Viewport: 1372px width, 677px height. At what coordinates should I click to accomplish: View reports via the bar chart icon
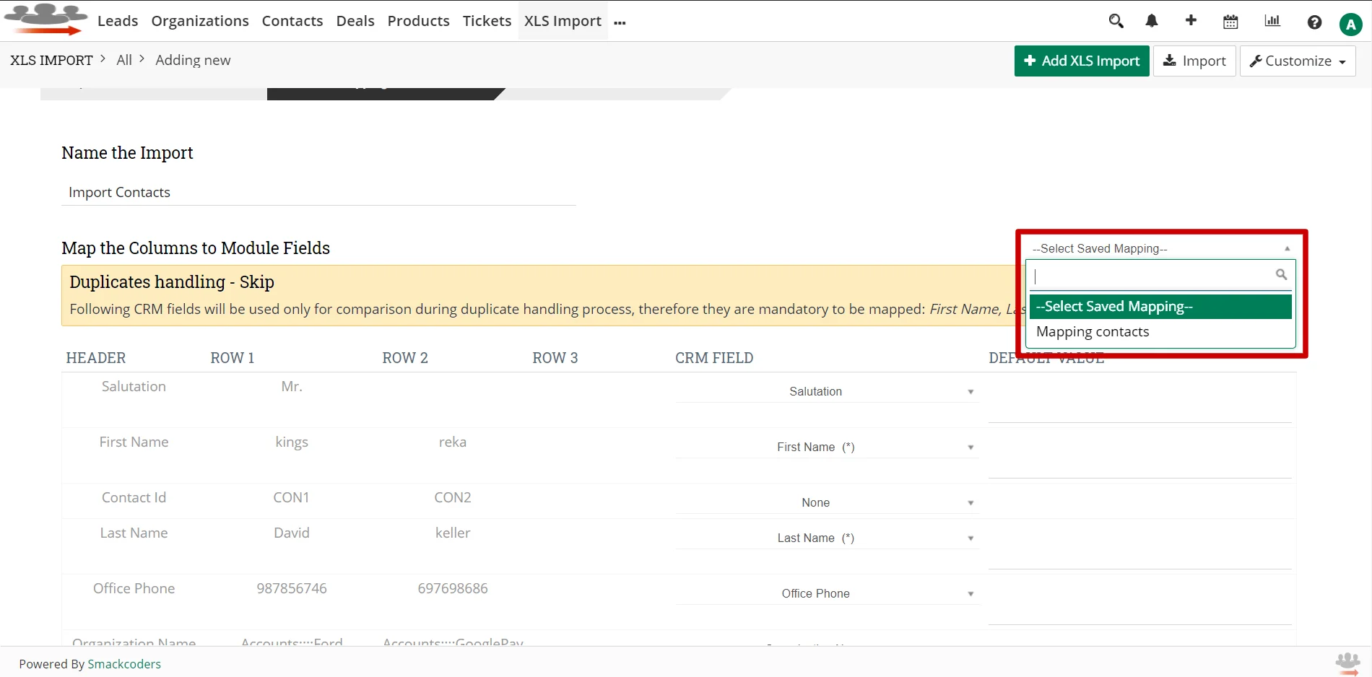pos(1272,21)
